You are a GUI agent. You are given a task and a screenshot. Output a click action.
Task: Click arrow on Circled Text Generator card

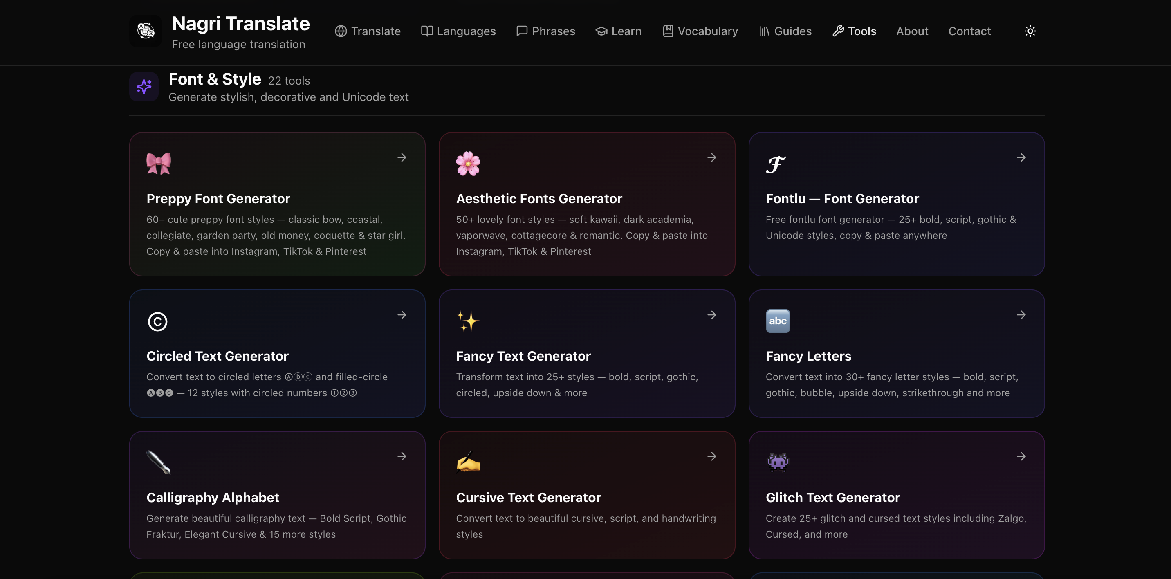click(402, 315)
